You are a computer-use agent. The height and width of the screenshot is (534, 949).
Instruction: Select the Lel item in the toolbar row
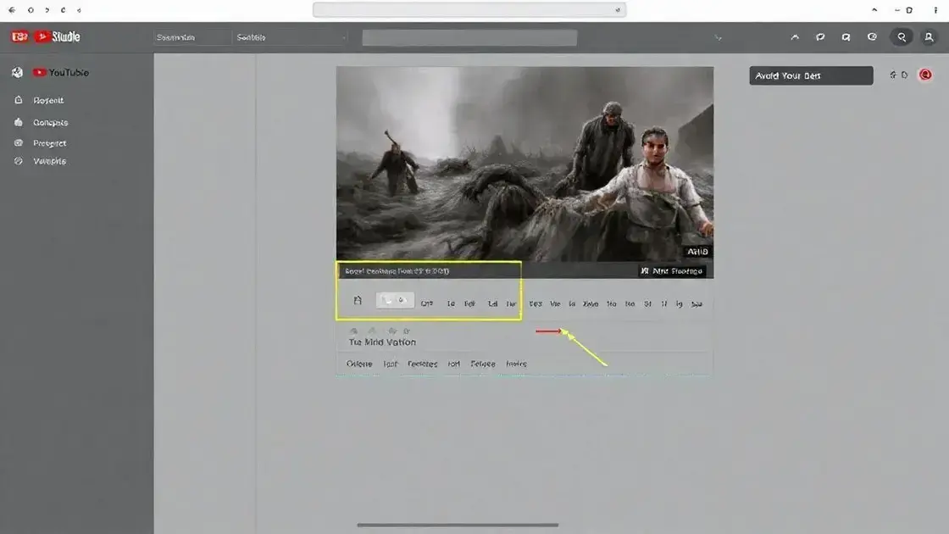click(x=492, y=304)
